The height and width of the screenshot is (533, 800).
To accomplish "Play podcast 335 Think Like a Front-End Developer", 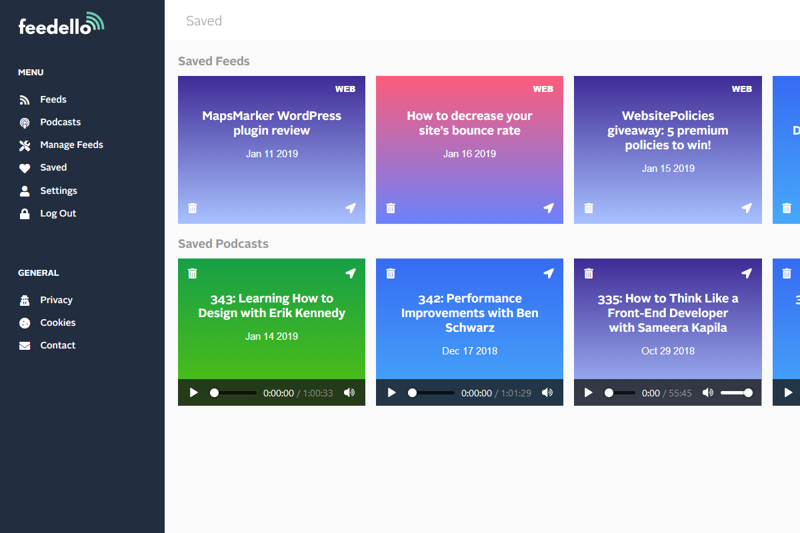I will (x=589, y=392).
